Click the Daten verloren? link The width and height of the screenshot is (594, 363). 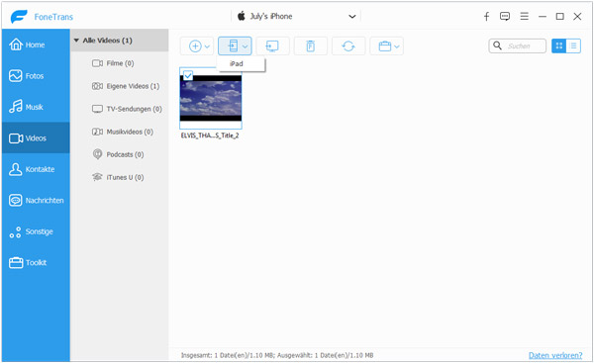click(555, 355)
